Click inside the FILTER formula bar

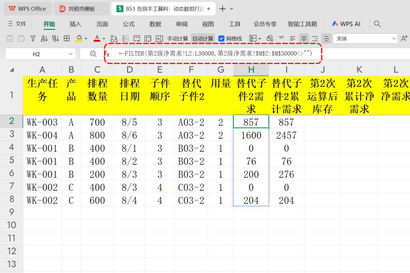pos(215,54)
